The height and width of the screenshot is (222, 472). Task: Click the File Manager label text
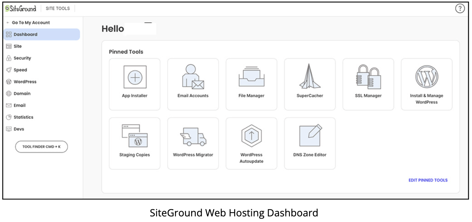coord(251,96)
